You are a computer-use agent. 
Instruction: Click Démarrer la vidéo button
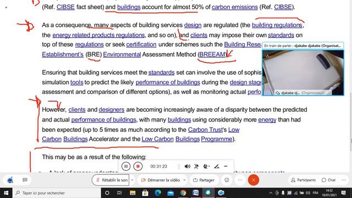pos(161,180)
